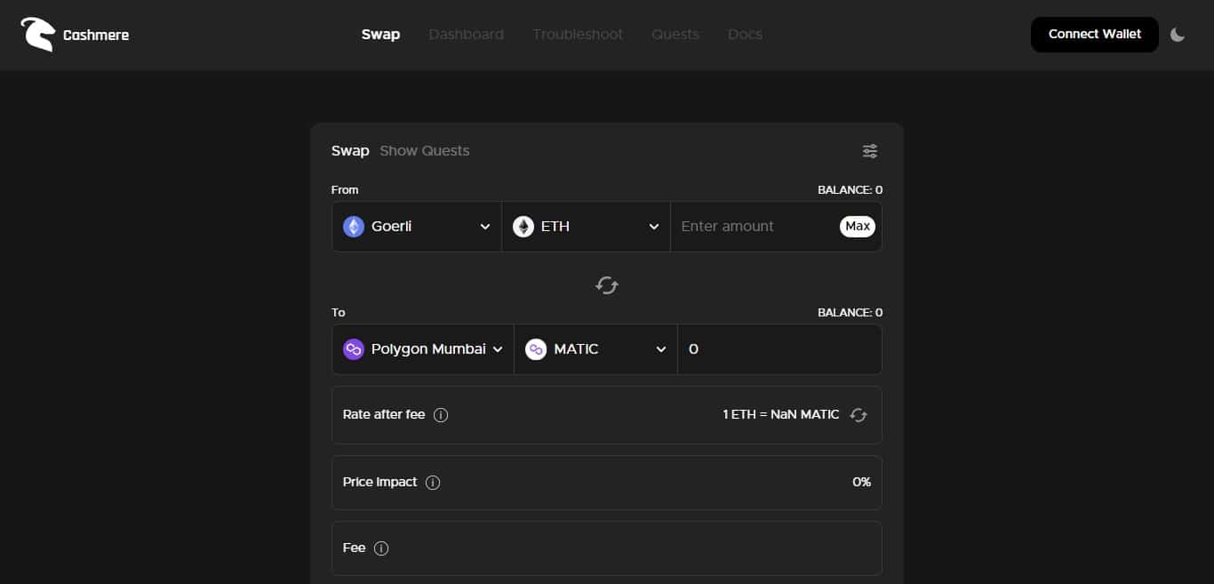Toggle Show Quests in swap panel
This screenshot has width=1214, height=584.
click(x=425, y=151)
